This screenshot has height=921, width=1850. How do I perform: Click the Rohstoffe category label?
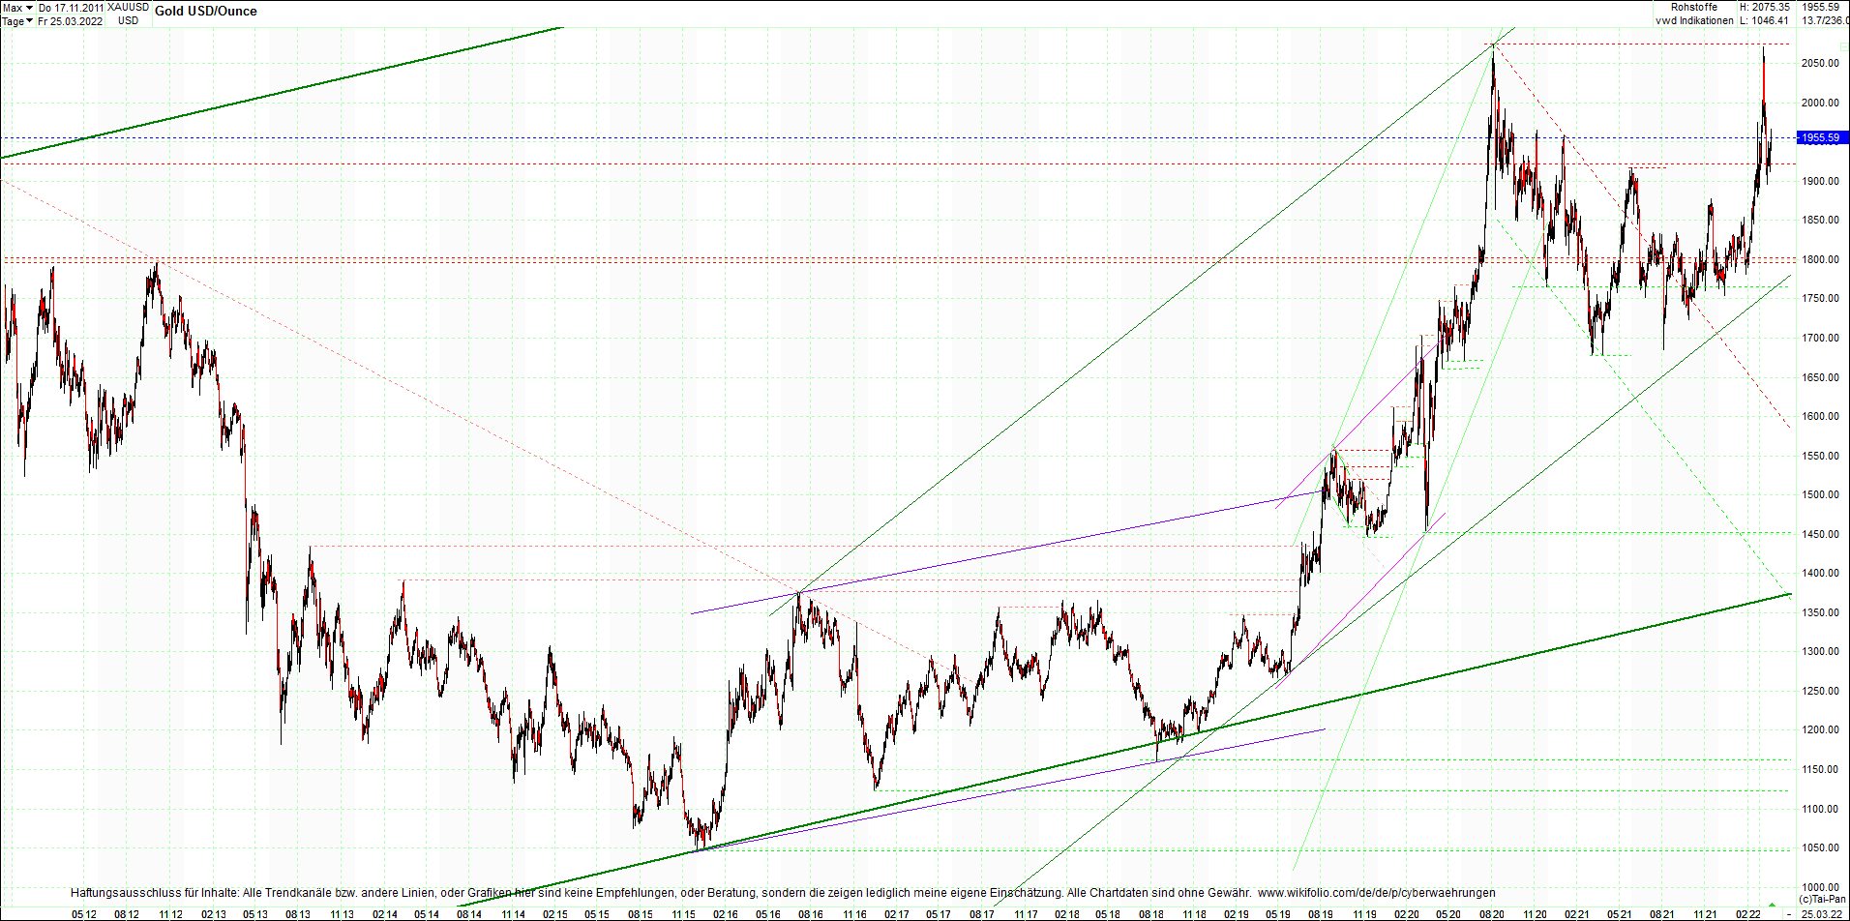(x=1694, y=8)
